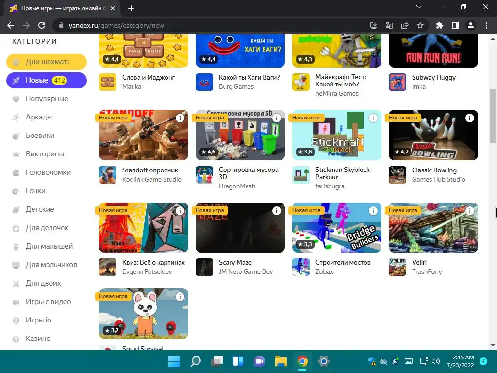Click Stickman Skyblock Parkour small icon

(x=301, y=175)
